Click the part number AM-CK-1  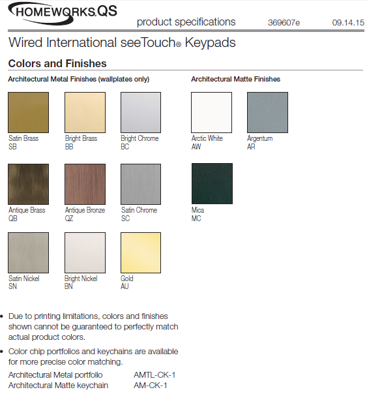tap(151, 386)
